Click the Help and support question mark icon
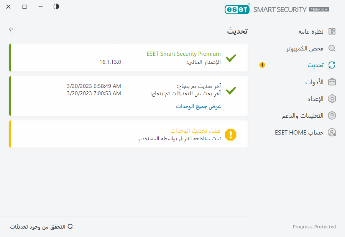Screen dimensions: 345x237 (x=332, y=115)
